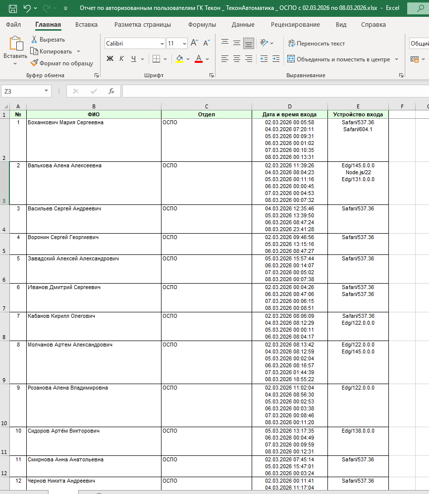Viewport: 429px width, 494px height.
Task: Select column D header
Action: click(x=290, y=106)
